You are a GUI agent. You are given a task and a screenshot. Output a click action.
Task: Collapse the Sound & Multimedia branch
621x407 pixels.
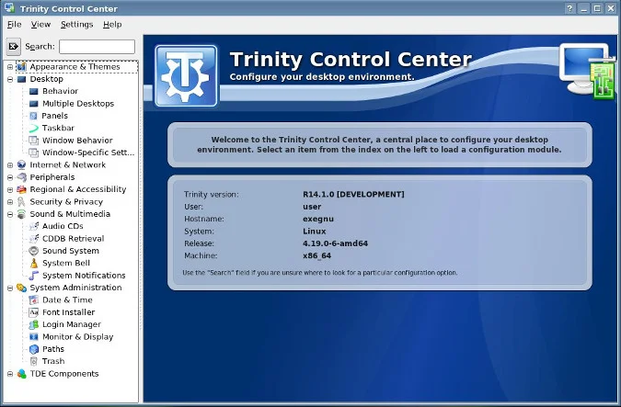pos(10,214)
